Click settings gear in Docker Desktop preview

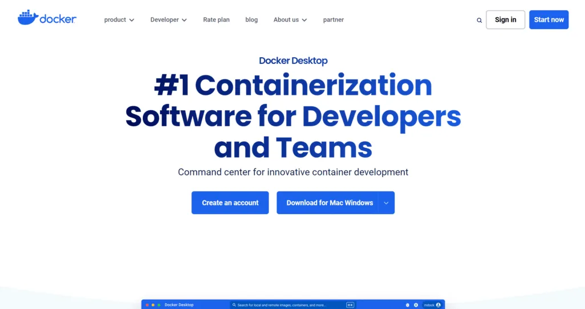coord(416,305)
